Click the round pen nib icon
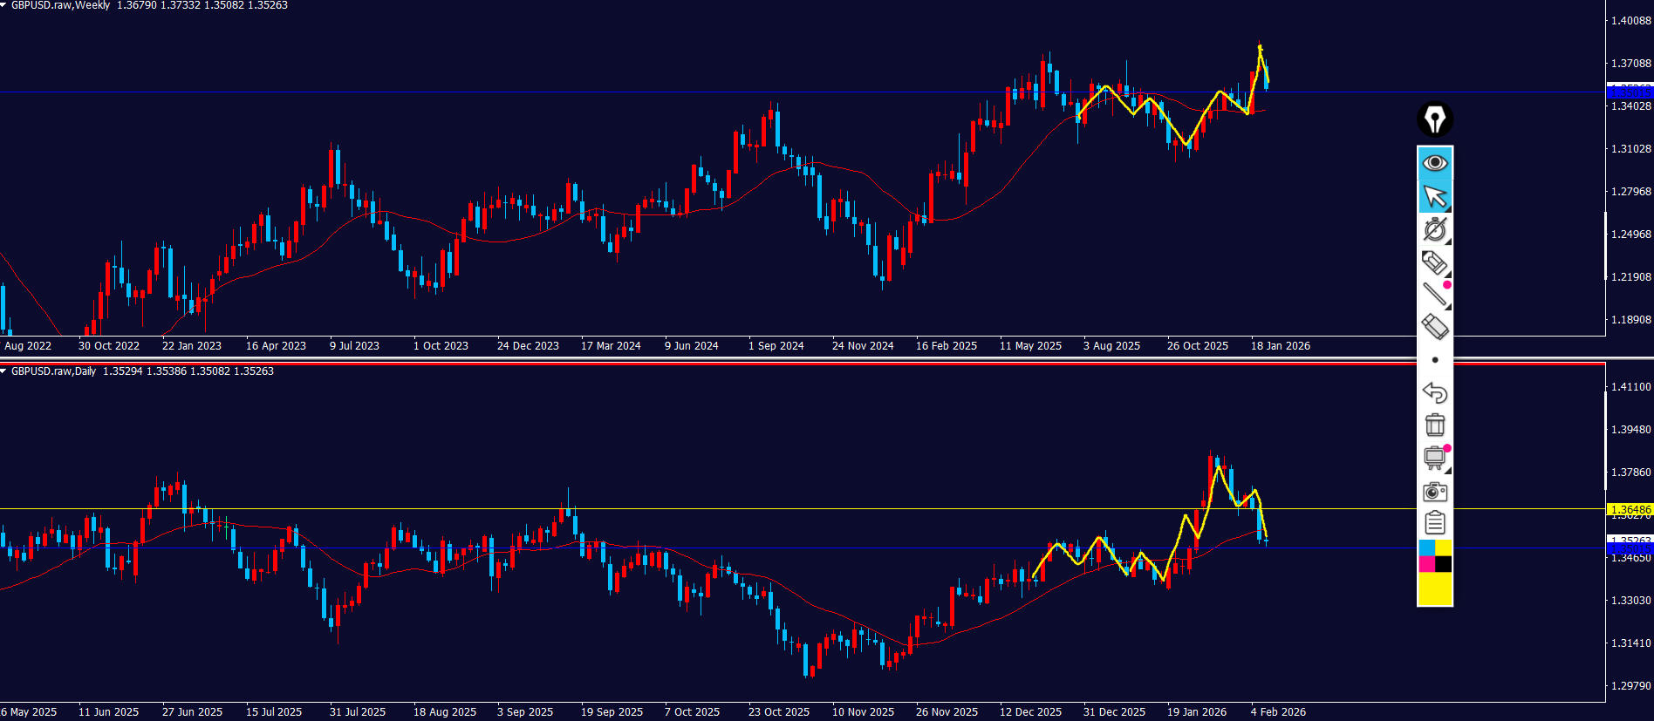 point(1434,119)
